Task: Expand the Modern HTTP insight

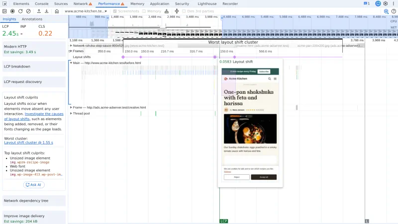Action: point(34,49)
